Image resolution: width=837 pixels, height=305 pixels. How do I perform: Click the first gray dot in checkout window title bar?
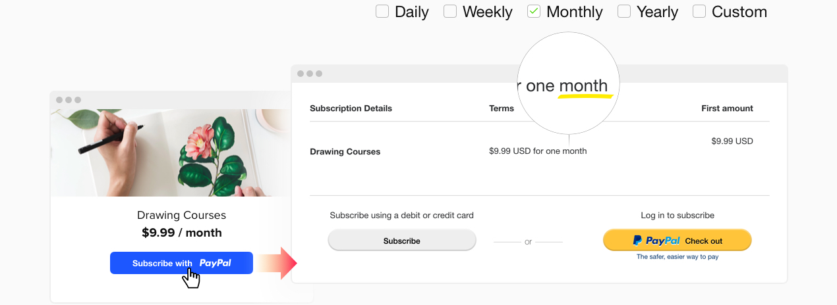(301, 74)
